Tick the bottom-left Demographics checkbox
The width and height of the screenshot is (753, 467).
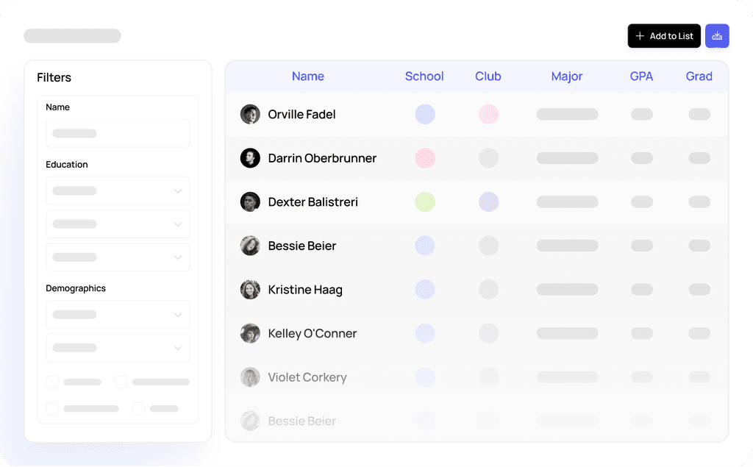pos(52,407)
